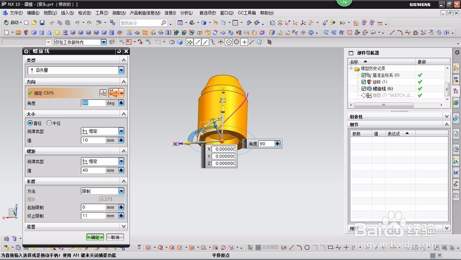Open the 大小 规律类型 恒定 dropdown
This screenshot has width=461, height=260.
pyautogui.click(x=121, y=131)
